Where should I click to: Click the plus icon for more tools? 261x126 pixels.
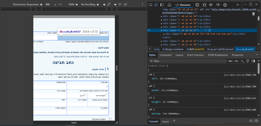237,5
